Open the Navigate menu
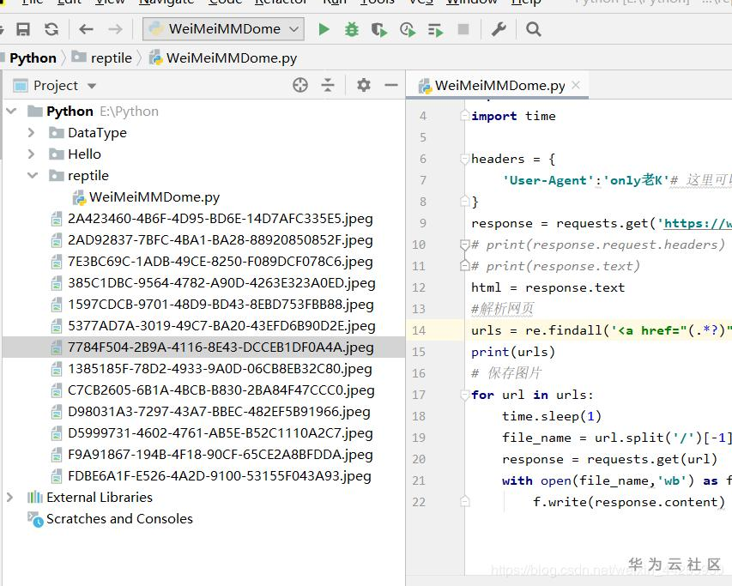 click(166, 3)
